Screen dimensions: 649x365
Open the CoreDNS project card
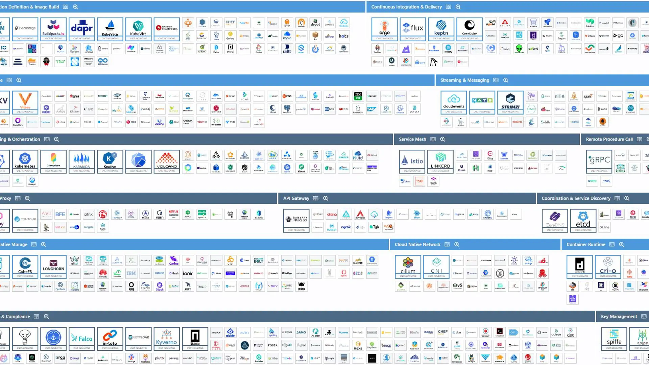(x=555, y=221)
